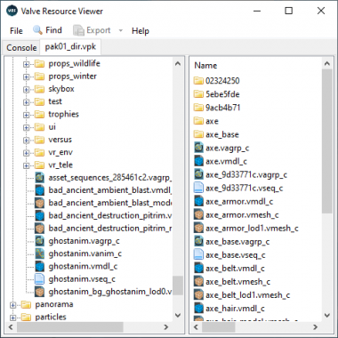Open the Export dropdown arrow

tap(121, 30)
